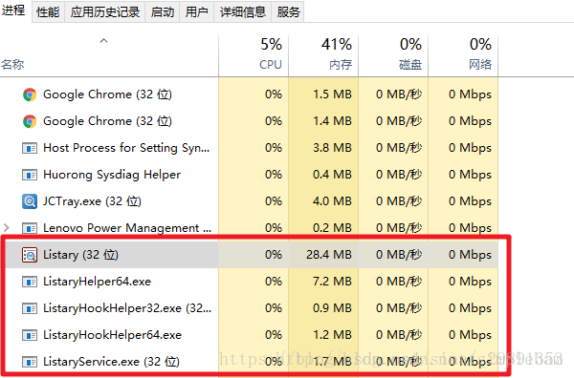
Task: Click the Host Process for Setting Sync icon
Action: [x=30, y=148]
